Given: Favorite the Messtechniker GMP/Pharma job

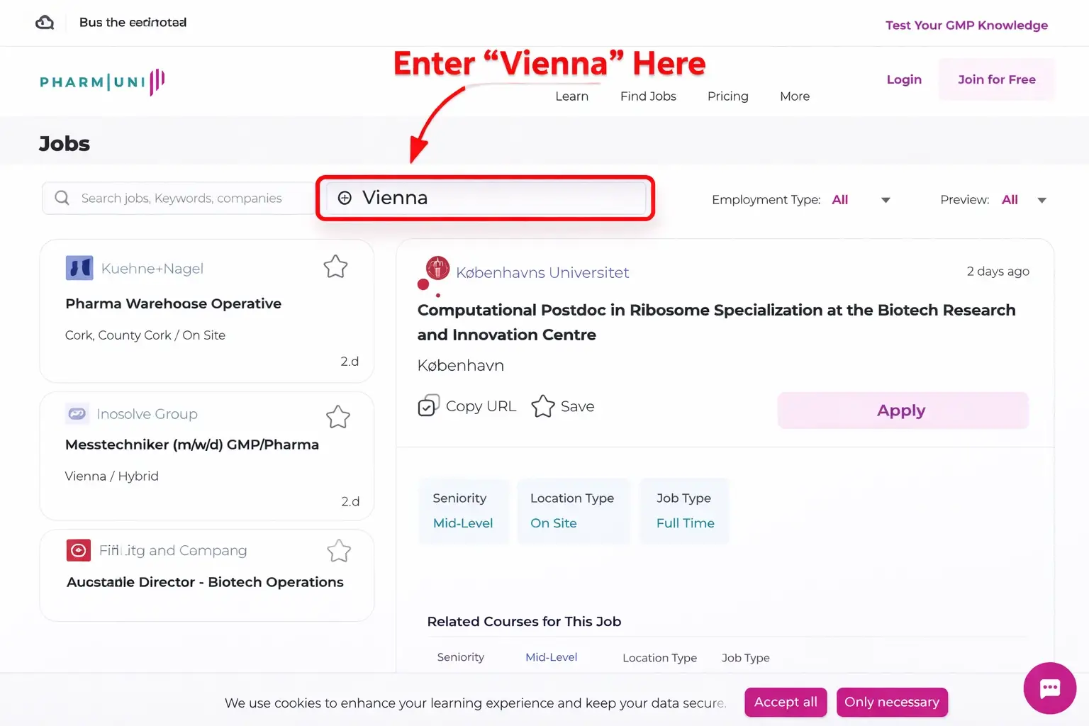Looking at the screenshot, I should tap(338, 417).
